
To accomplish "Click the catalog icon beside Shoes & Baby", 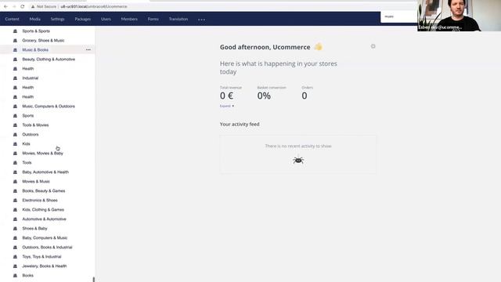I will point(15,228).
